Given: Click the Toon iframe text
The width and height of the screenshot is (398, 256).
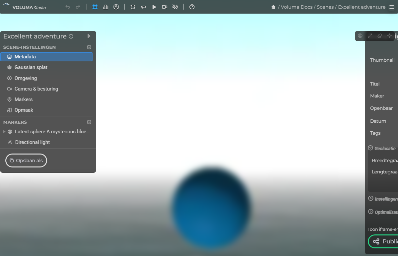Looking at the screenshot, I should (383, 229).
